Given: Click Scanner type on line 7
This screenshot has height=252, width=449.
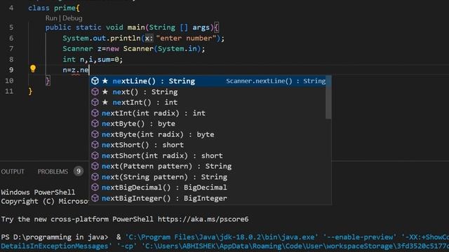Looking at the screenshot, I should coord(78,49).
